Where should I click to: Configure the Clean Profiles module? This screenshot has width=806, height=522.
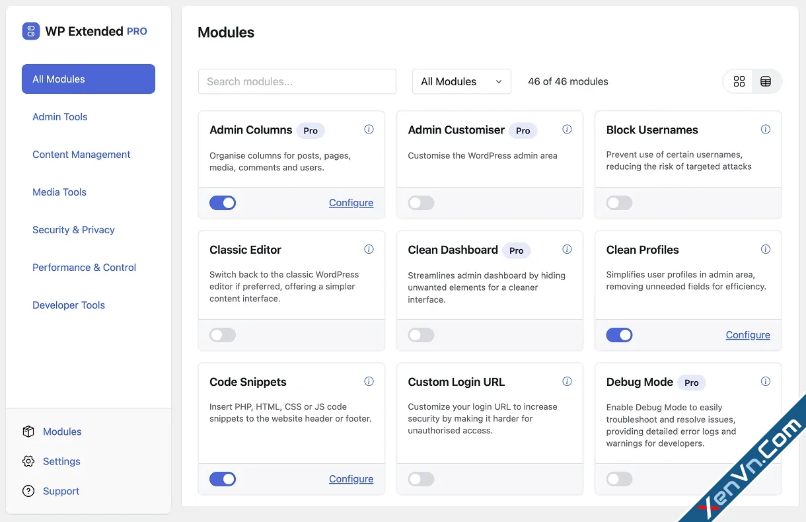pos(748,335)
